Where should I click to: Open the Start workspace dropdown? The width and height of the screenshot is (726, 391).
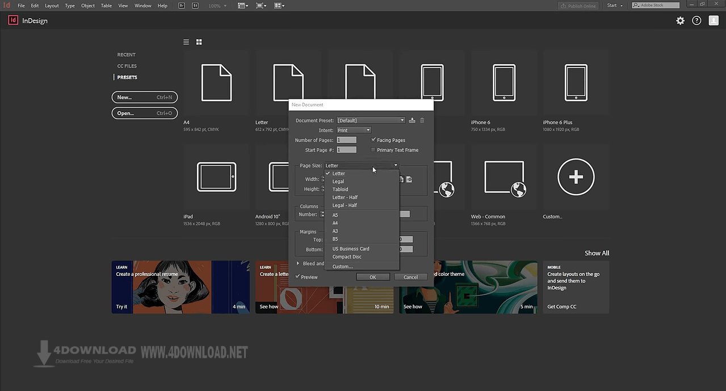click(615, 6)
